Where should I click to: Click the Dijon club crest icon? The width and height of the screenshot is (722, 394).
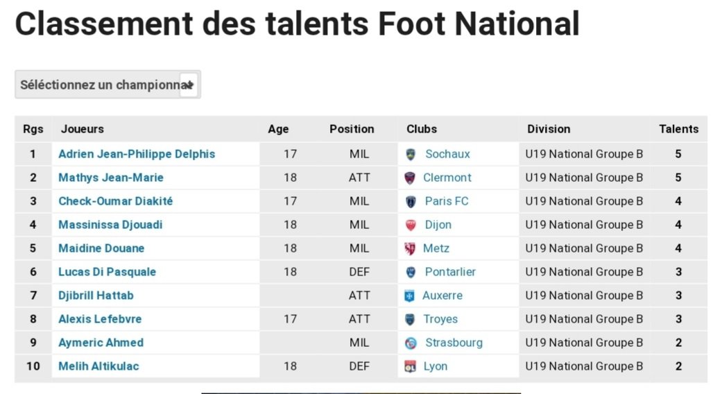(411, 225)
